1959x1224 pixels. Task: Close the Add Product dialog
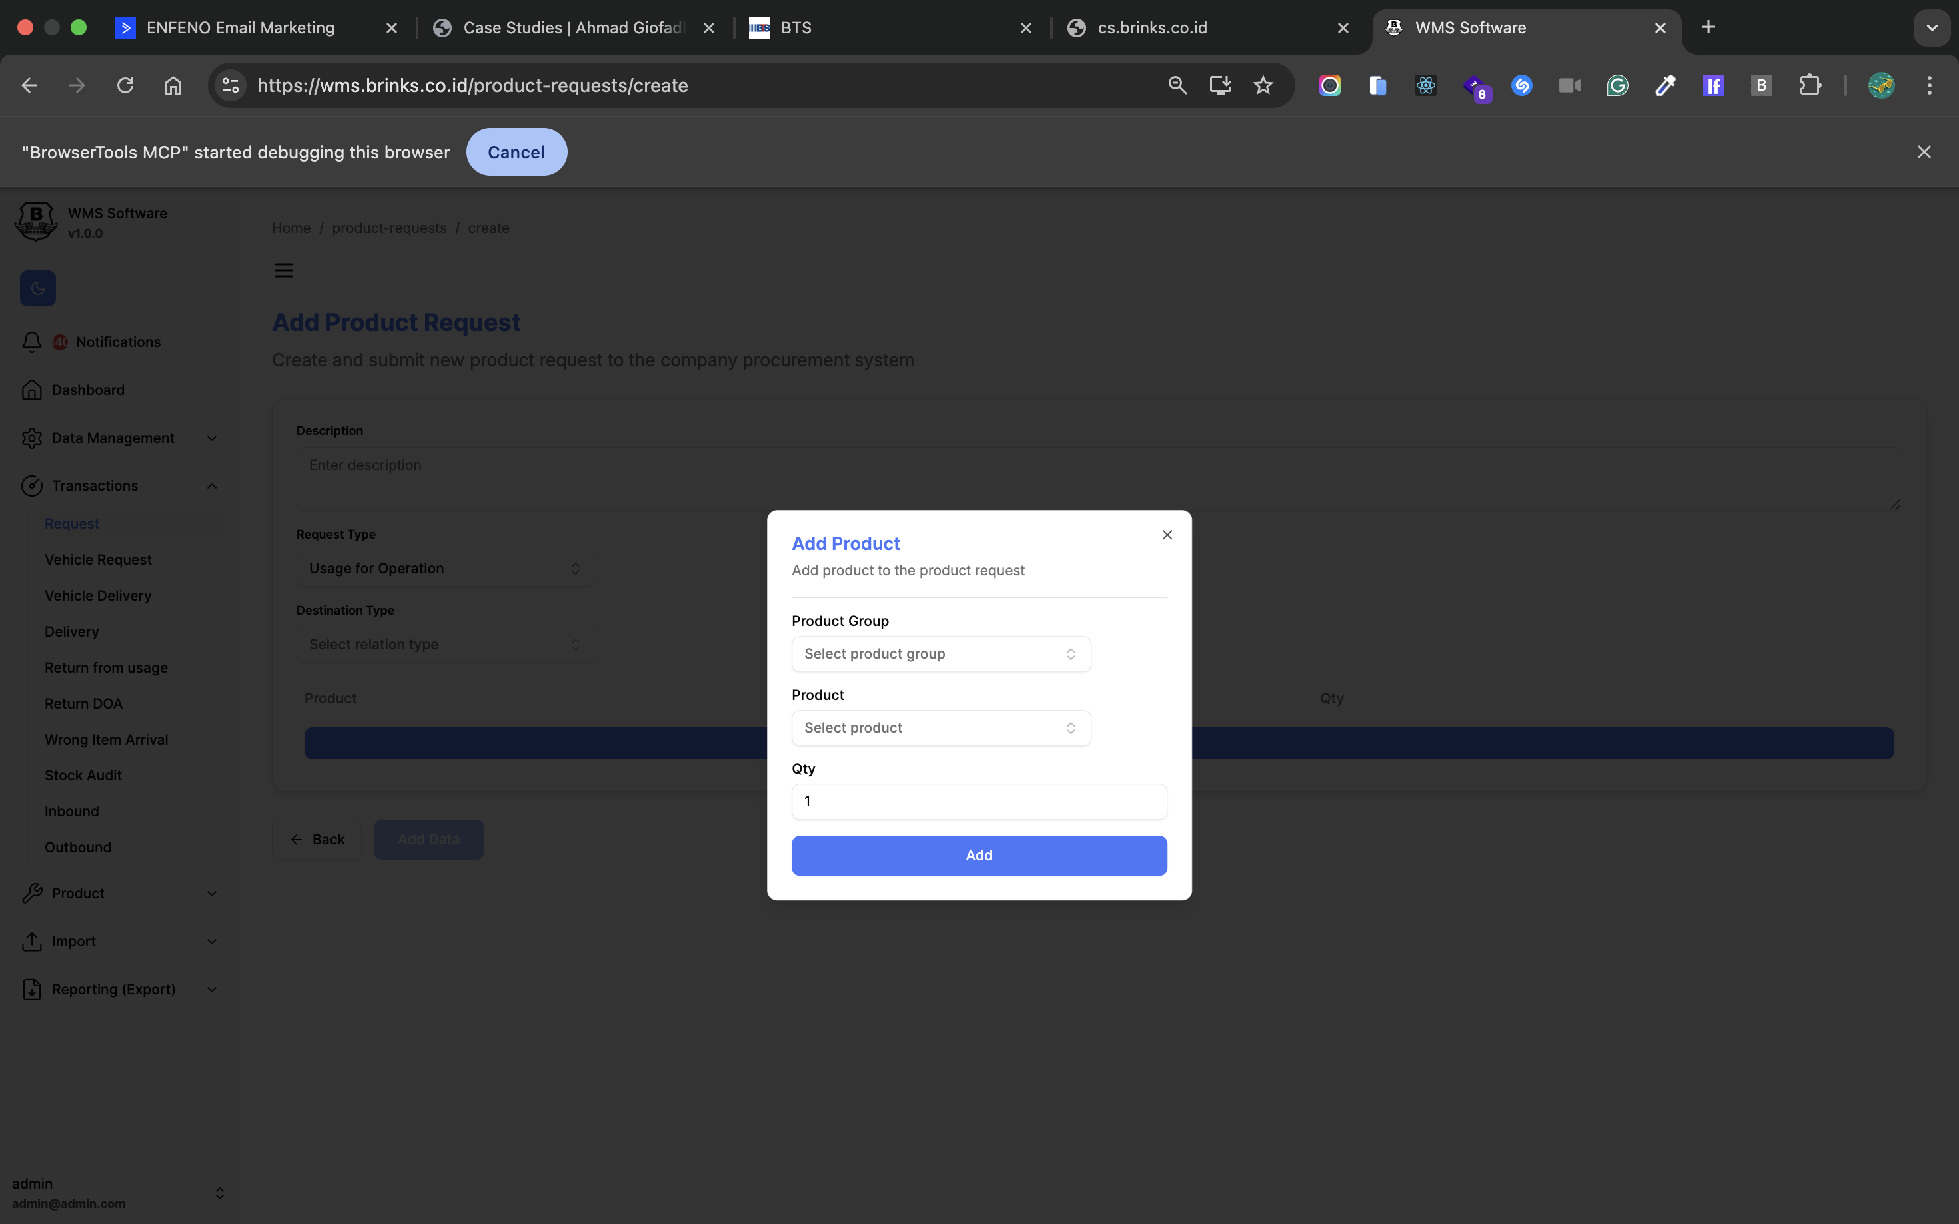[x=1167, y=534]
